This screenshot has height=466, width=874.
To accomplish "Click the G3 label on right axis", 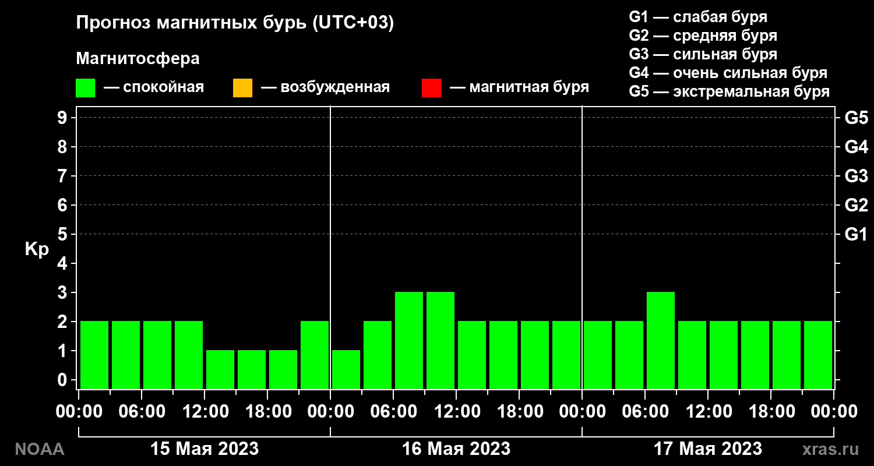I will coord(857,176).
